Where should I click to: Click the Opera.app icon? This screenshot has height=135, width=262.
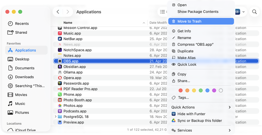tap(60, 78)
